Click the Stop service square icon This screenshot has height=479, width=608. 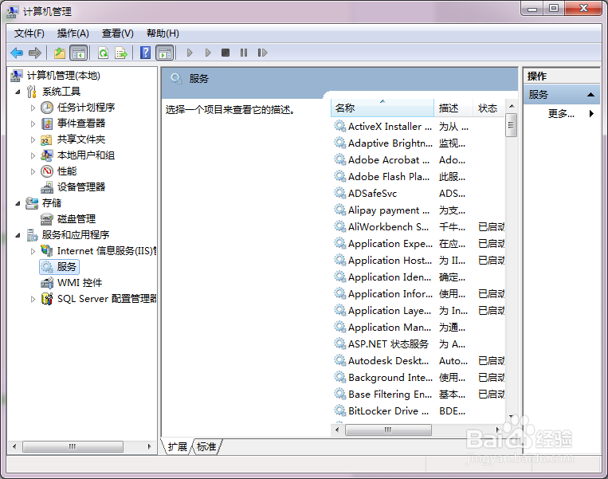pos(226,53)
